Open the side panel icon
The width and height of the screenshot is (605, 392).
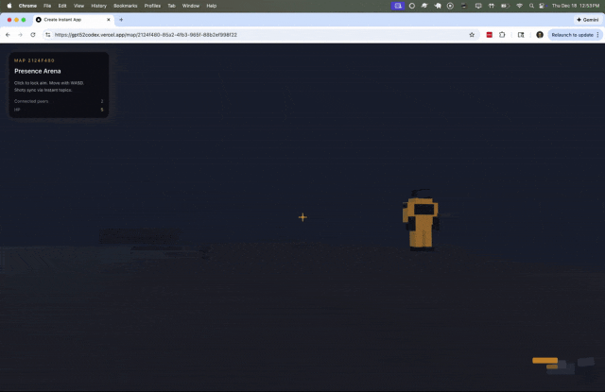[521, 35]
